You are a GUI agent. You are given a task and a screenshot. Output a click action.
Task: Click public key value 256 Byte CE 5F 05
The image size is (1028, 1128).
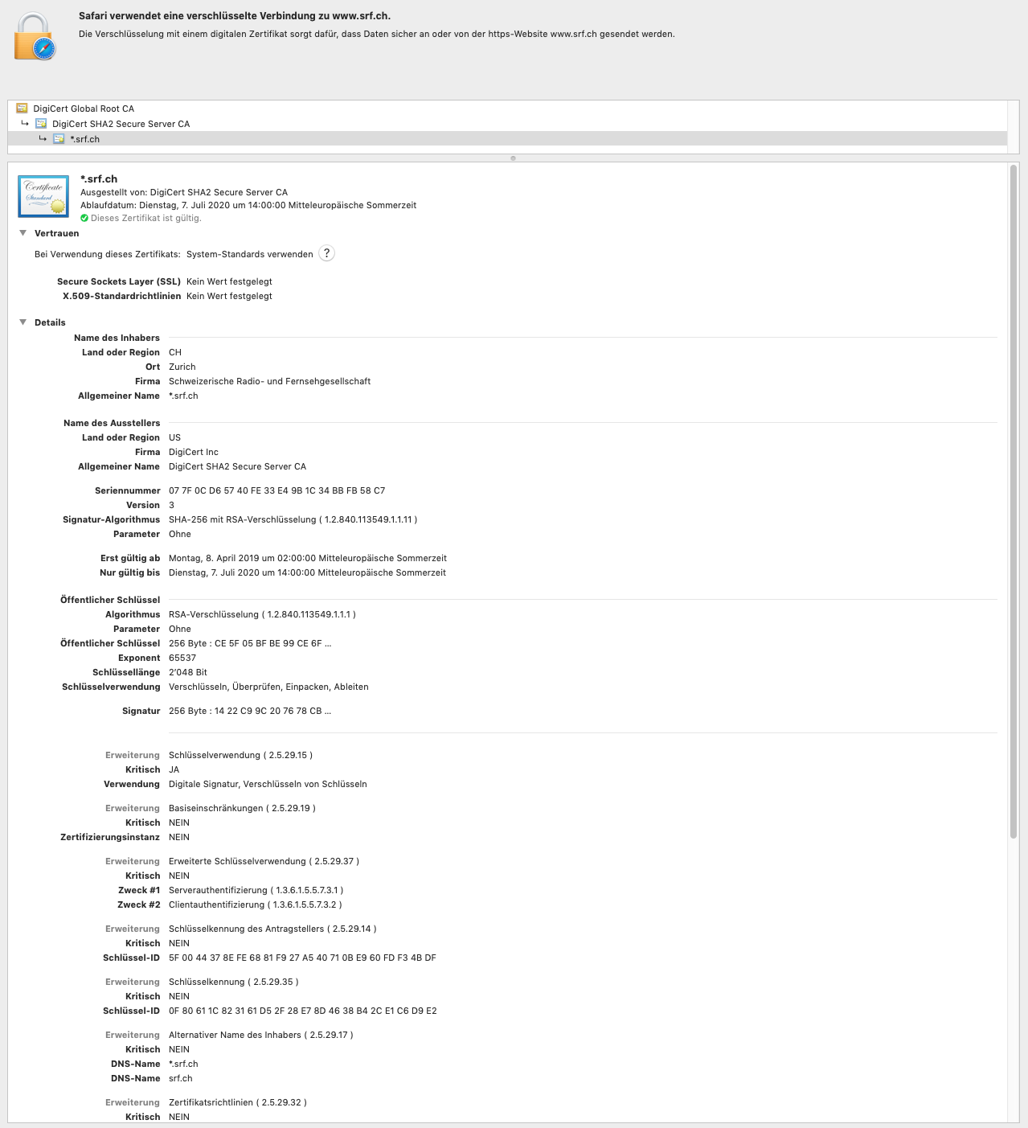click(x=250, y=643)
